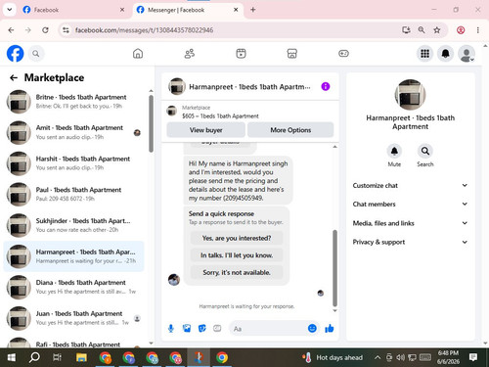
Task: Open Sukhjinder apartment conversation
Action: (73, 225)
